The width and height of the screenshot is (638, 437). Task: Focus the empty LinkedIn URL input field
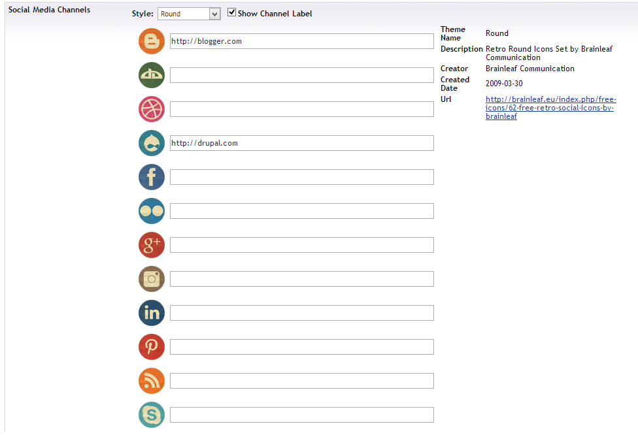(x=301, y=313)
